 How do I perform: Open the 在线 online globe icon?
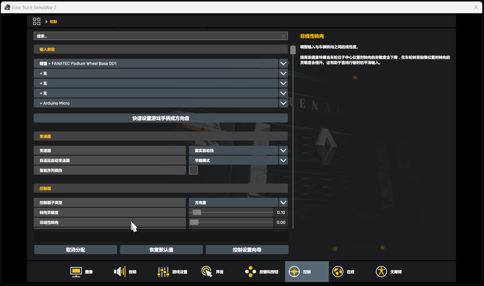[338, 272]
